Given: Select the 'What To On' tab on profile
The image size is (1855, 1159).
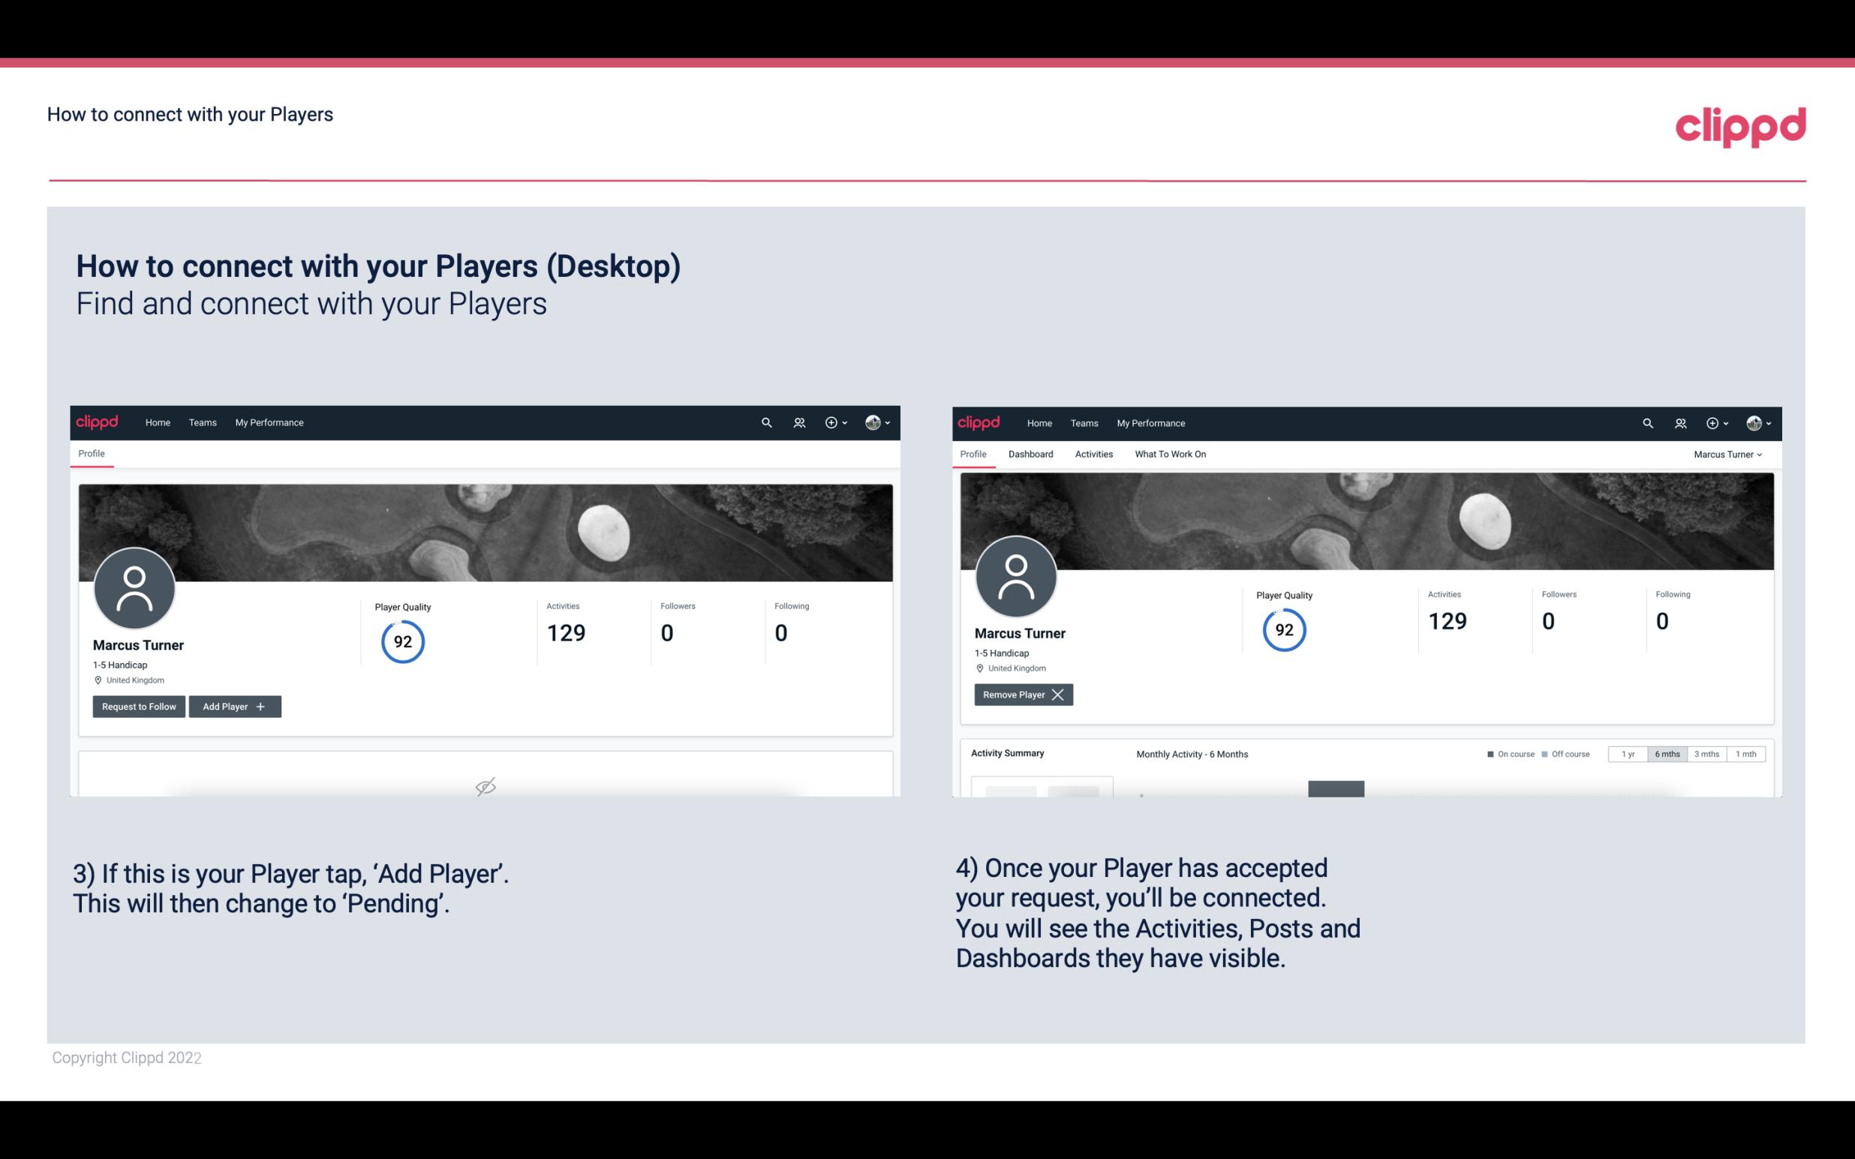Looking at the screenshot, I should click(1170, 454).
